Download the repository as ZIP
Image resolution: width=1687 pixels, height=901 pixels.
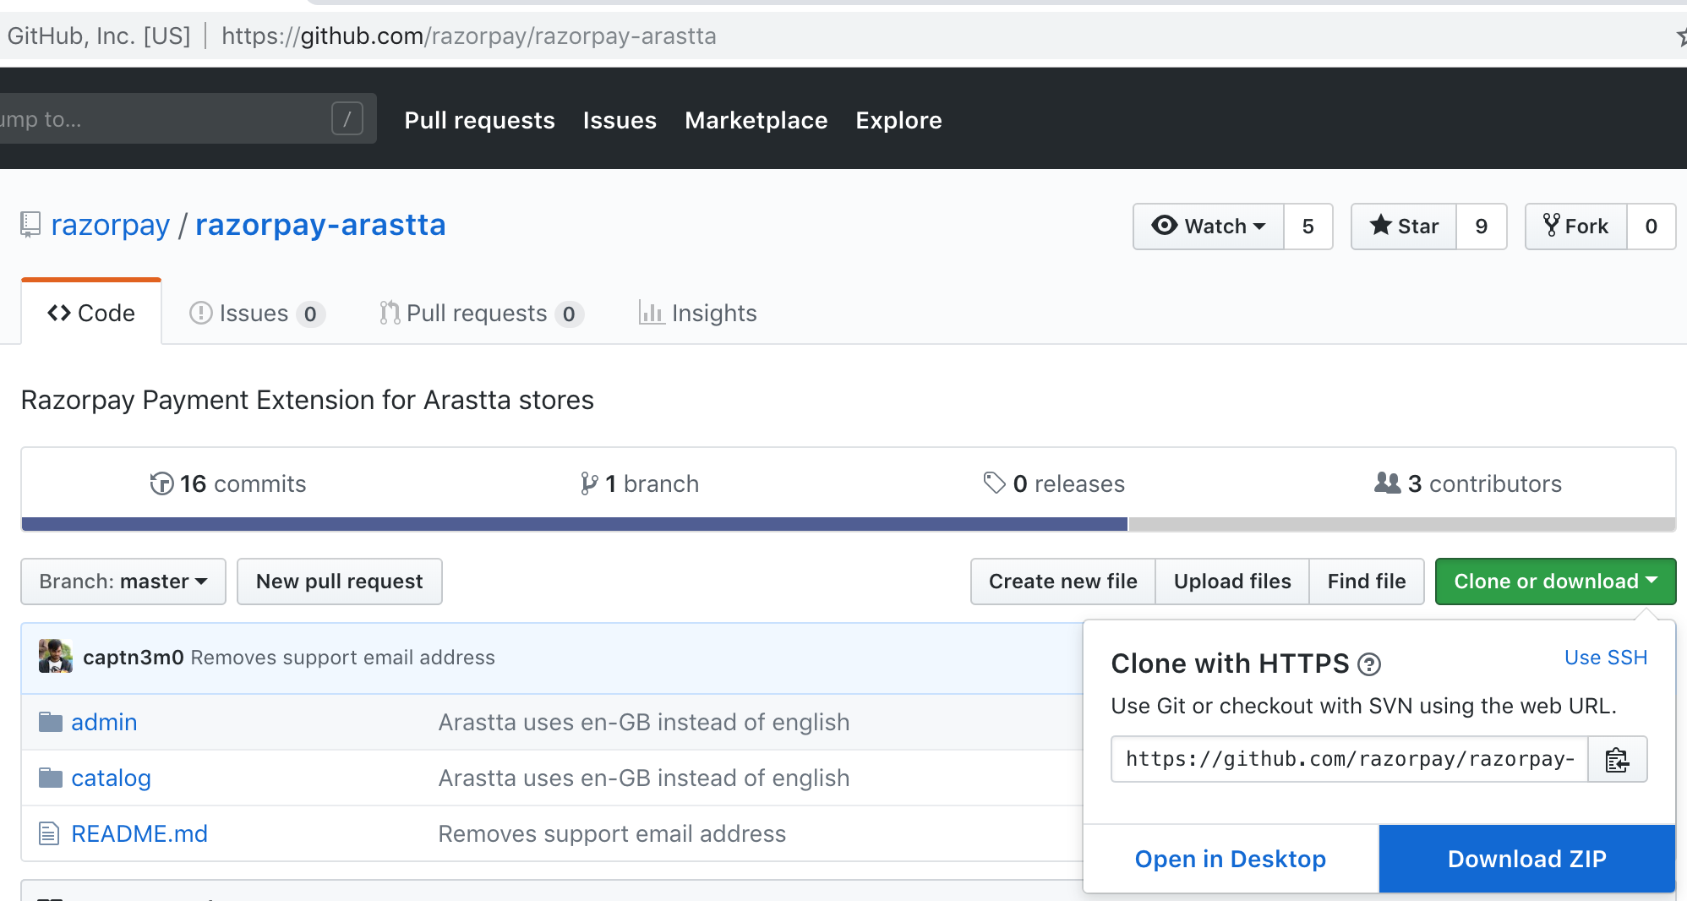[1527, 859]
